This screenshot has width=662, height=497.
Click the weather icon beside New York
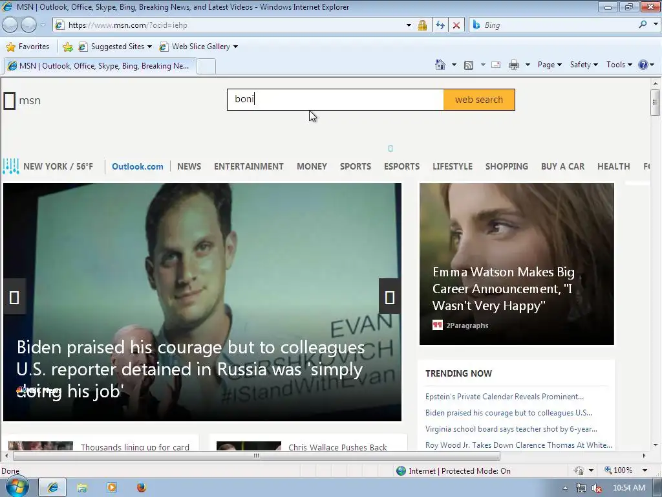[10, 166]
